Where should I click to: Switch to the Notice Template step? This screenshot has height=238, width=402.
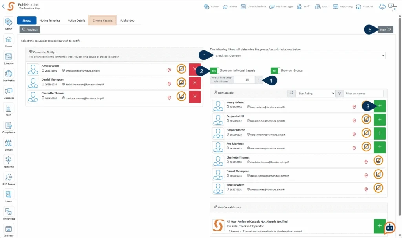point(50,20)
